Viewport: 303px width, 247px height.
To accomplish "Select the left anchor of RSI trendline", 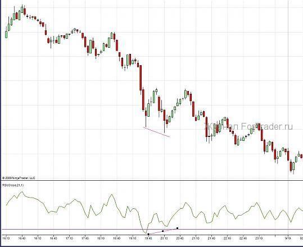I will point(148,234).
